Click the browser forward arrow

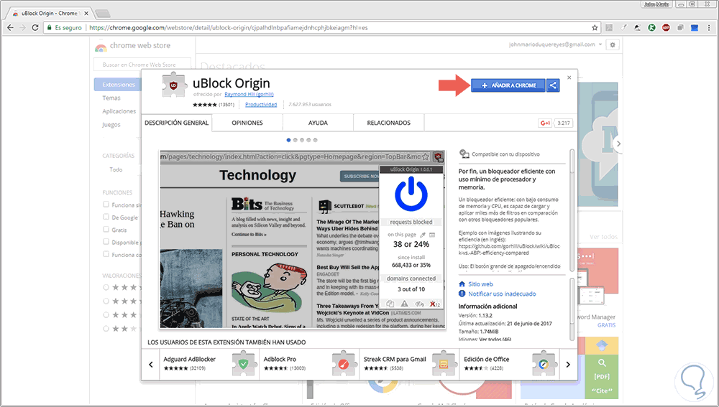point(22,27)
